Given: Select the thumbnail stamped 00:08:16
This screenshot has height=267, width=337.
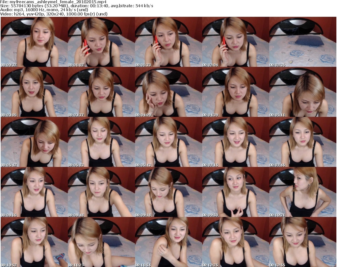Looking at the screenshot, I should (34, 192).
